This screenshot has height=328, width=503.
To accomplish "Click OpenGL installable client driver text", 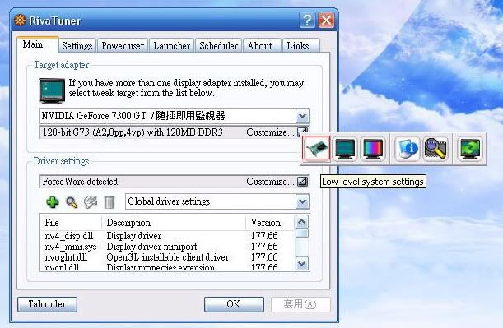I will [168, 257].
